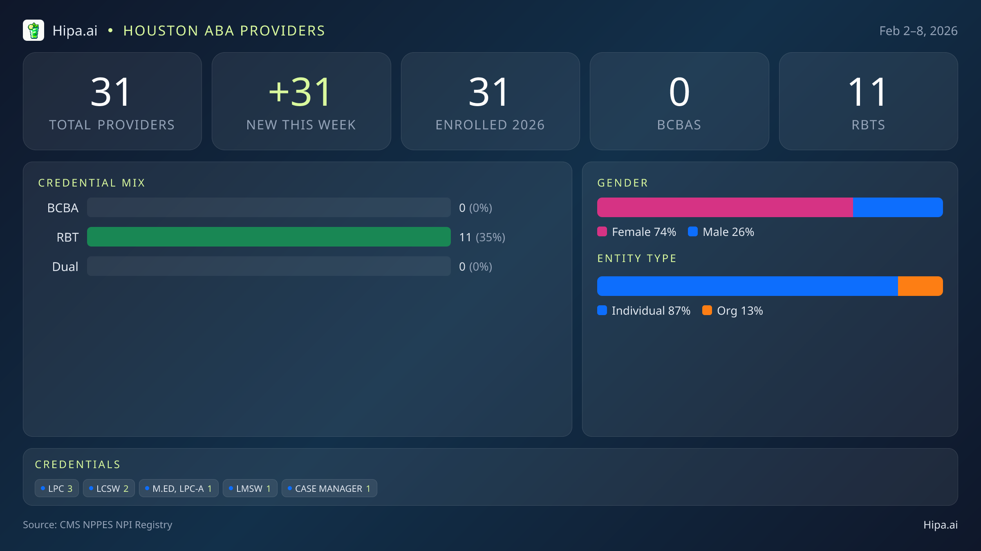The height and width of the screenshot is (551, 981).
Task: Expand the Gender section
Action: [623, 182]
